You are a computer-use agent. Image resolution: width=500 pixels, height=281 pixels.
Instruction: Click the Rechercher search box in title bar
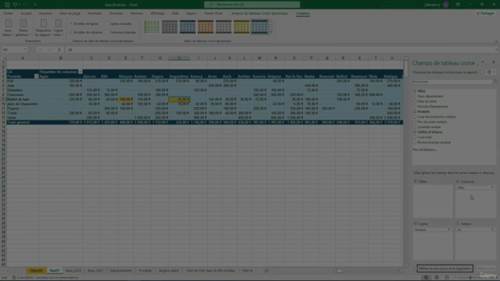tap(252, 5)
